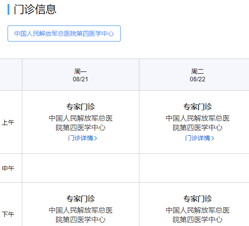Click the empty Tuesday noon cell
Viewport: 249px width, 226px height.
(194, 168)
